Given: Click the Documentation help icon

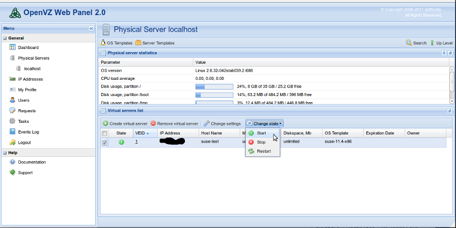Looking at the screenshot, I should point(12,162).
